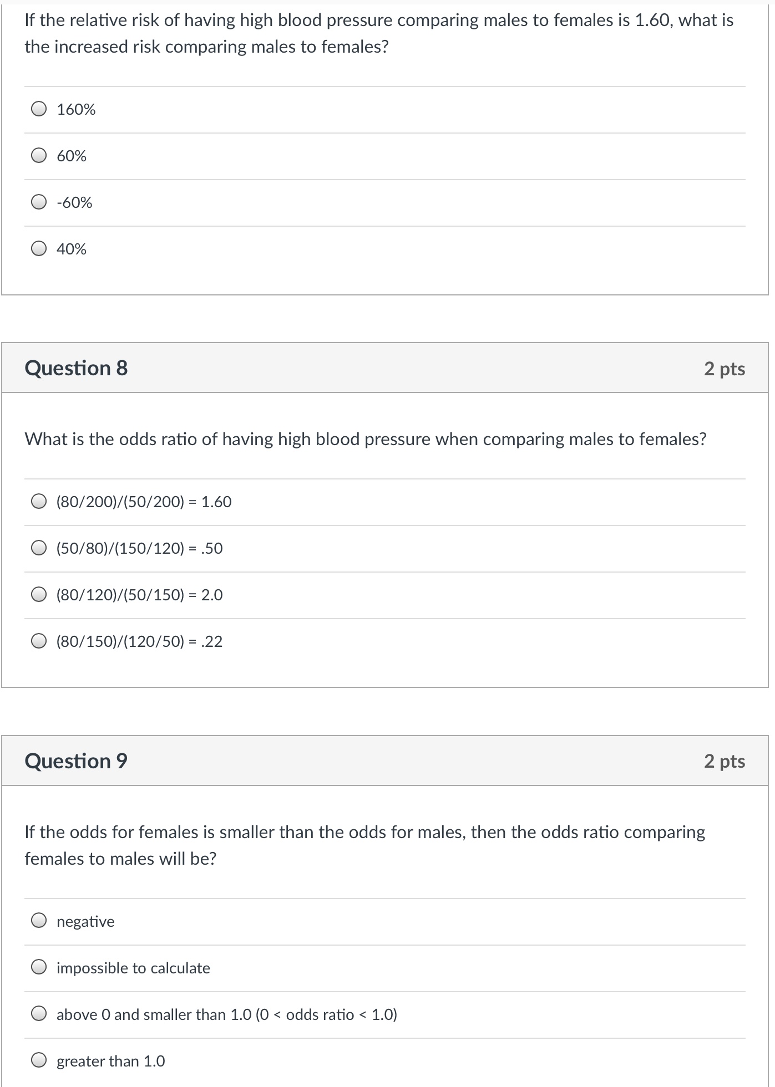775x1087 pixels.
Task: Pick the 40% answer option
Action: (x=39, y=249)
